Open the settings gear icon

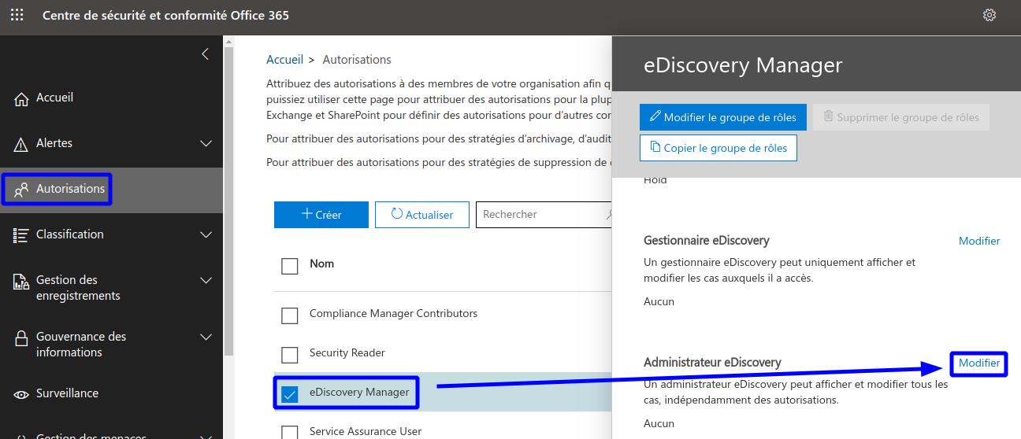pyautogui.click(x=989, y=15)
